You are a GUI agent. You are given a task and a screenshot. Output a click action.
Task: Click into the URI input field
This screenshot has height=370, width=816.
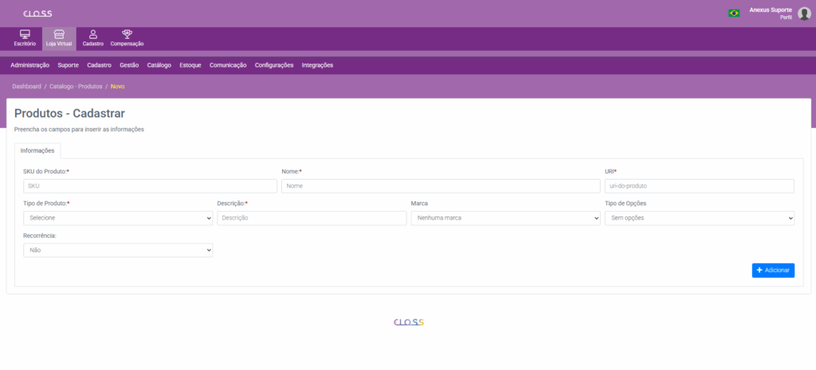tap(699, 186)
